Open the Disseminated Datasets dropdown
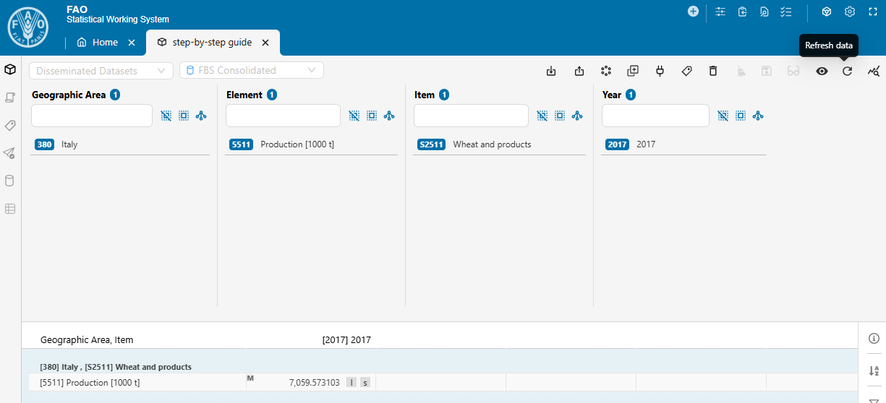Viewport: 886px width, 403px height. [101, 71]
